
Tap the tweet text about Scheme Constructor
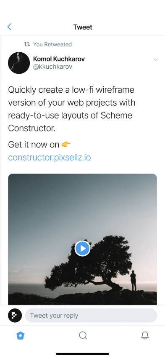click(x=72, y=109)
